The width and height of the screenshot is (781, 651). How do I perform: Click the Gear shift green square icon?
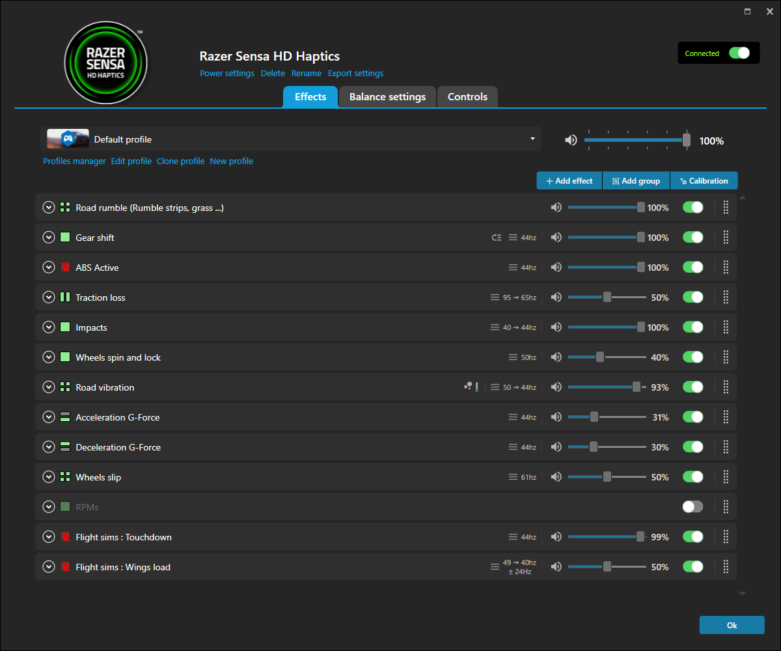point(65,238)
